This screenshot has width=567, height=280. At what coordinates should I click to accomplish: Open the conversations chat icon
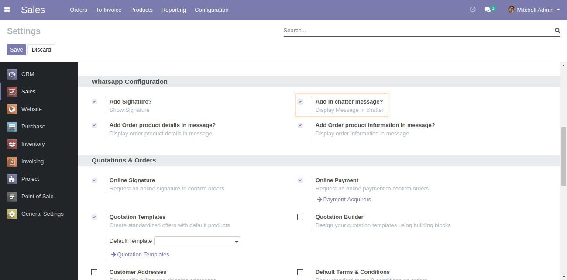(488, 10)
